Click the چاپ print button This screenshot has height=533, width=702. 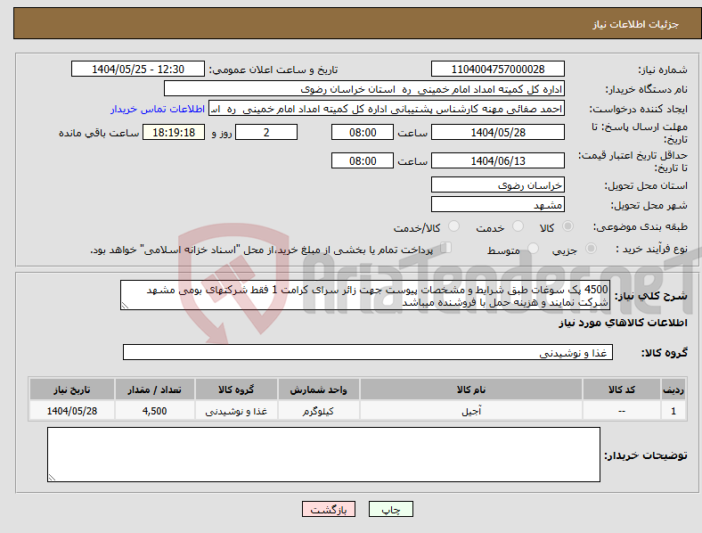(391, 509)
